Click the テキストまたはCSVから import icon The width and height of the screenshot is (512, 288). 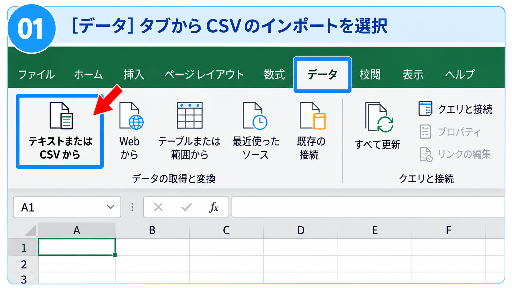click(x=61, y=116)
